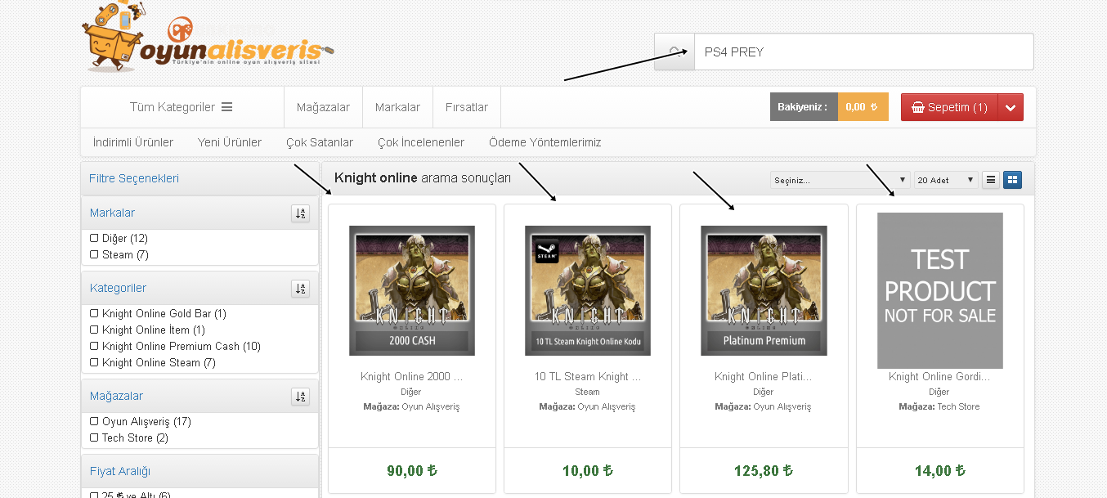This screenshot has width=1107, height=498.
Task: Click the 10 TL Steam Knight product title
Action: (588, 377)
